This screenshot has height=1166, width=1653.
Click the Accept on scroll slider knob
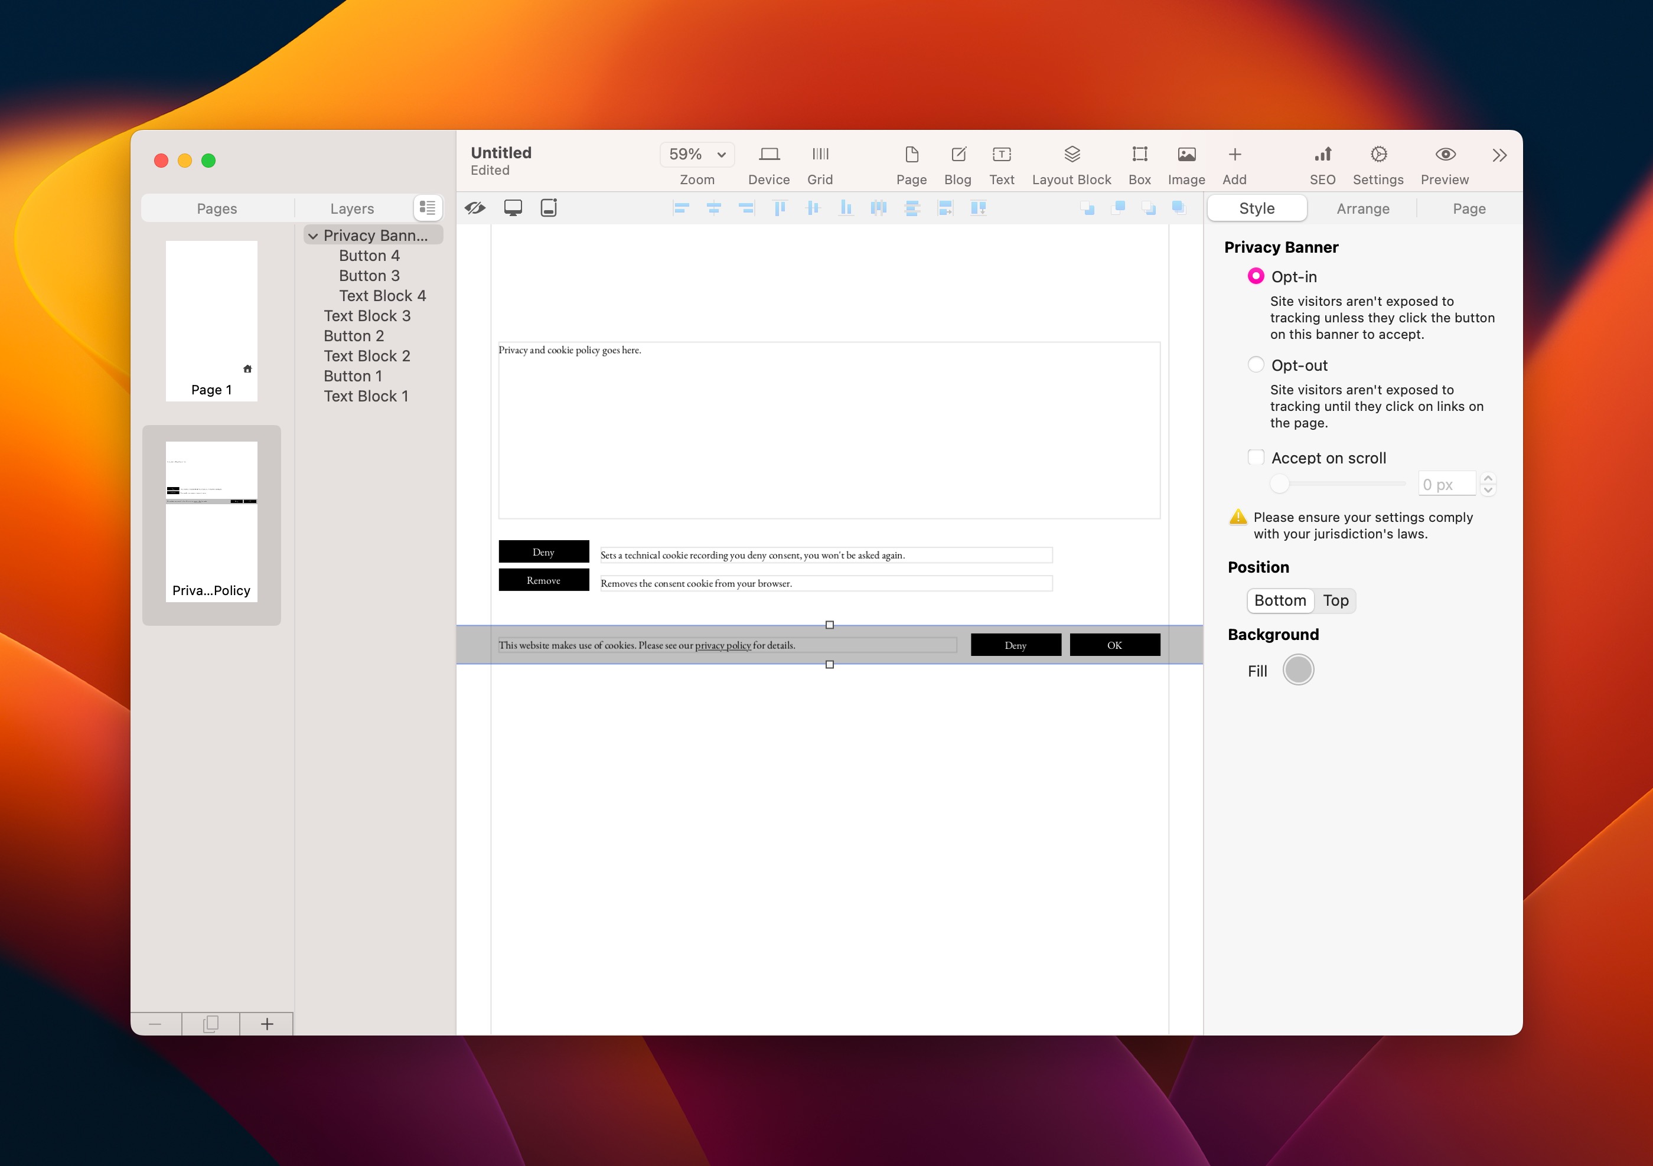pos(1279,484)
